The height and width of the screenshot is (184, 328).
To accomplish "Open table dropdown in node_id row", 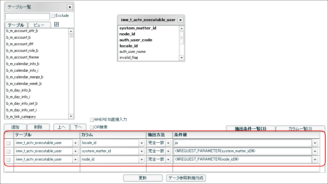I will click(x=76, y=160).
